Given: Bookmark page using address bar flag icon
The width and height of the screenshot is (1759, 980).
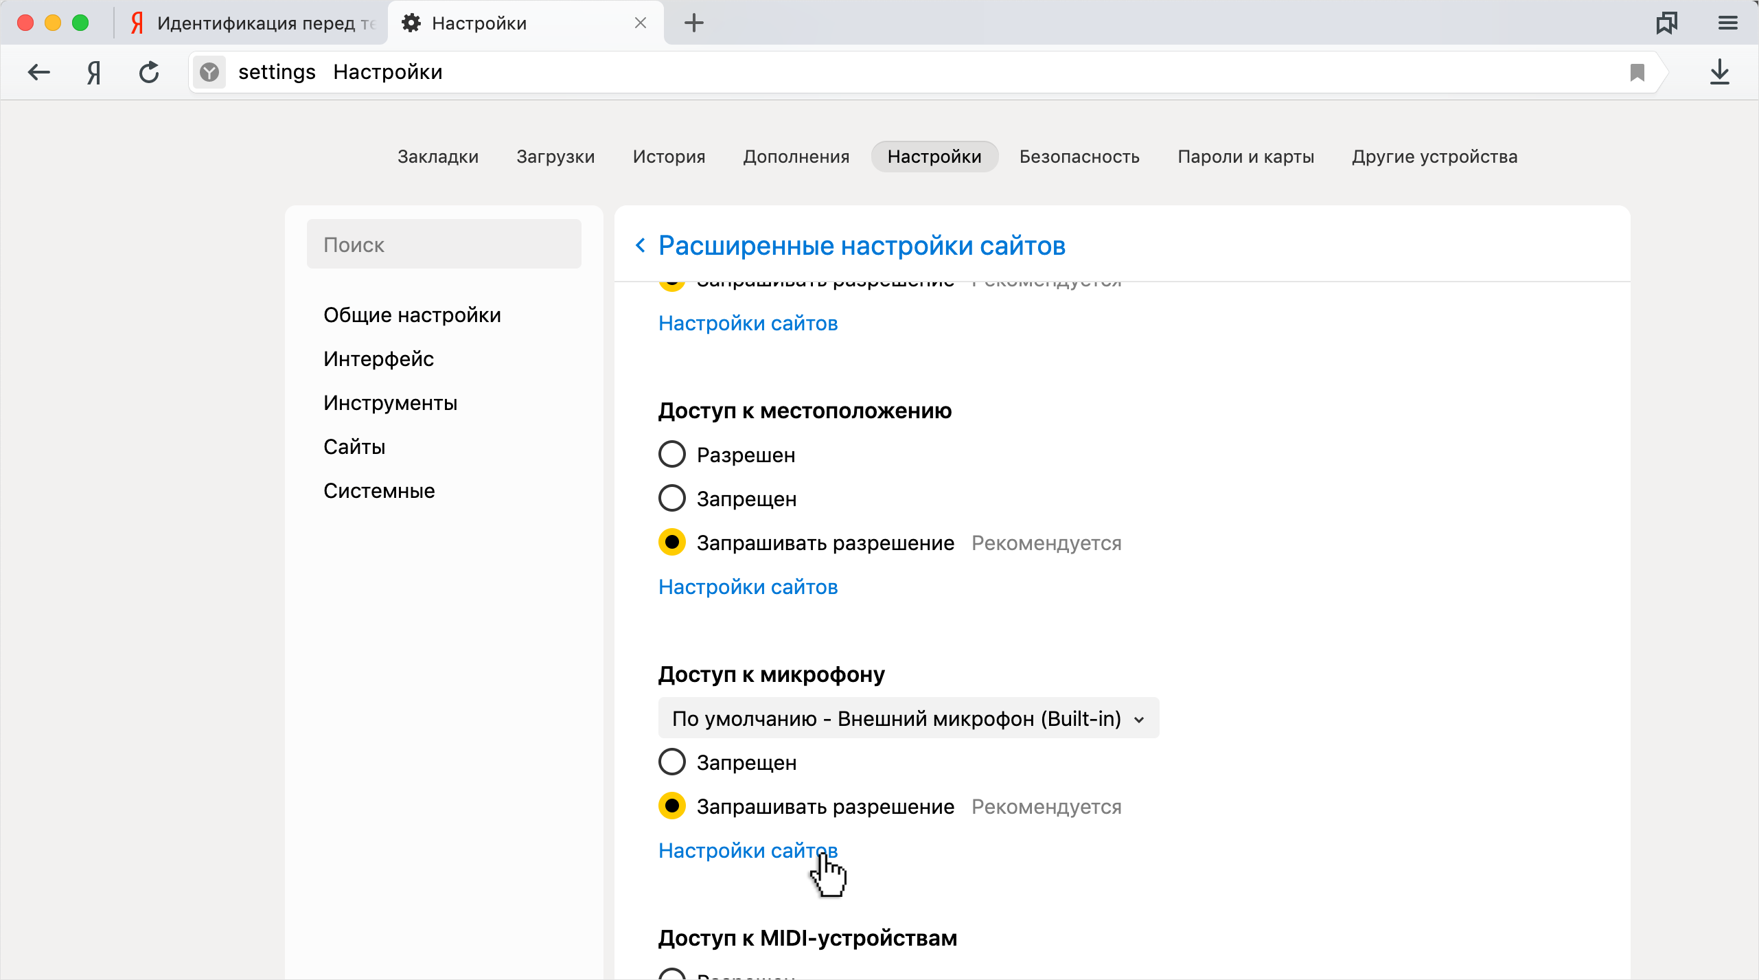Looking at the screenshot, I should (x=1637, y=72).
